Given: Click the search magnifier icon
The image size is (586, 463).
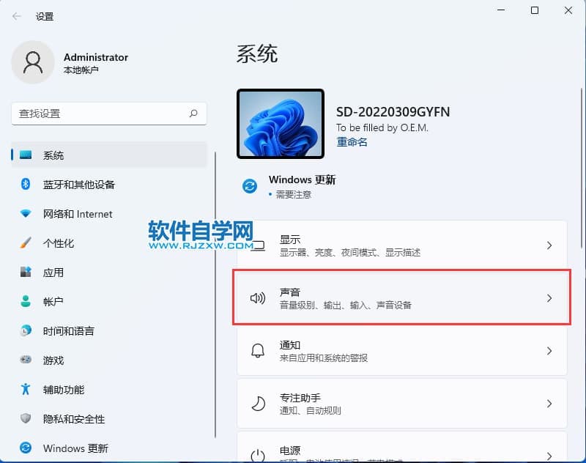Looking at the screenshot, I should 193,114.
